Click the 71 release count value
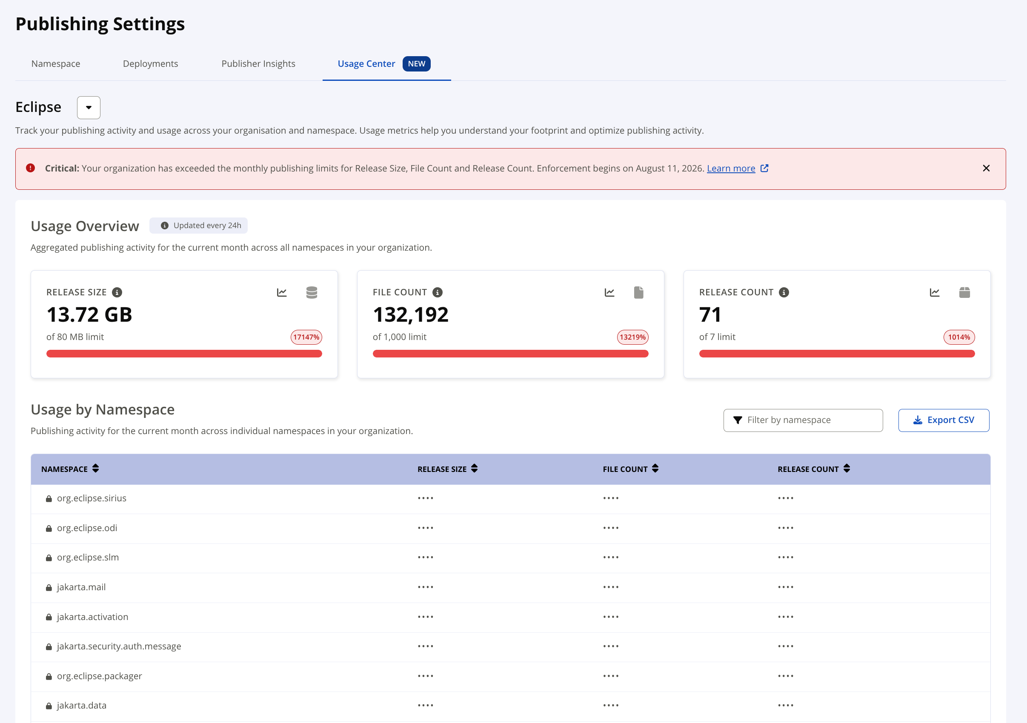 click(710, 315)
